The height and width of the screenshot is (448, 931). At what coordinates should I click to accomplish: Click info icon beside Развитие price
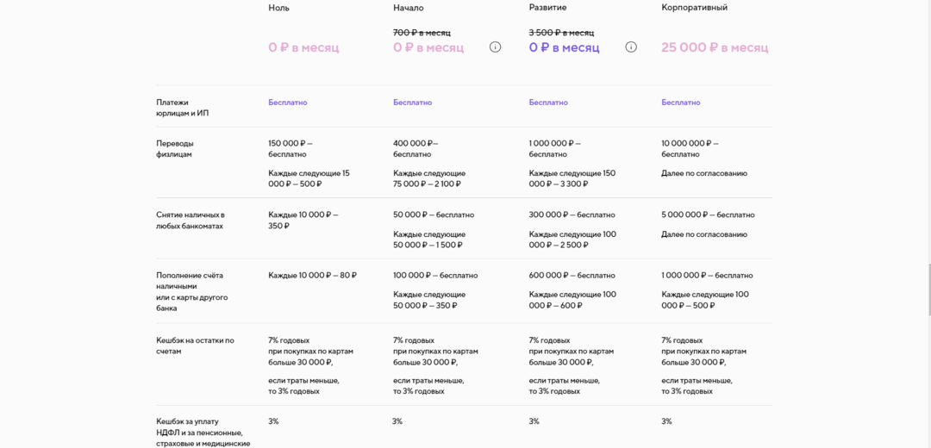coord(631,47)
